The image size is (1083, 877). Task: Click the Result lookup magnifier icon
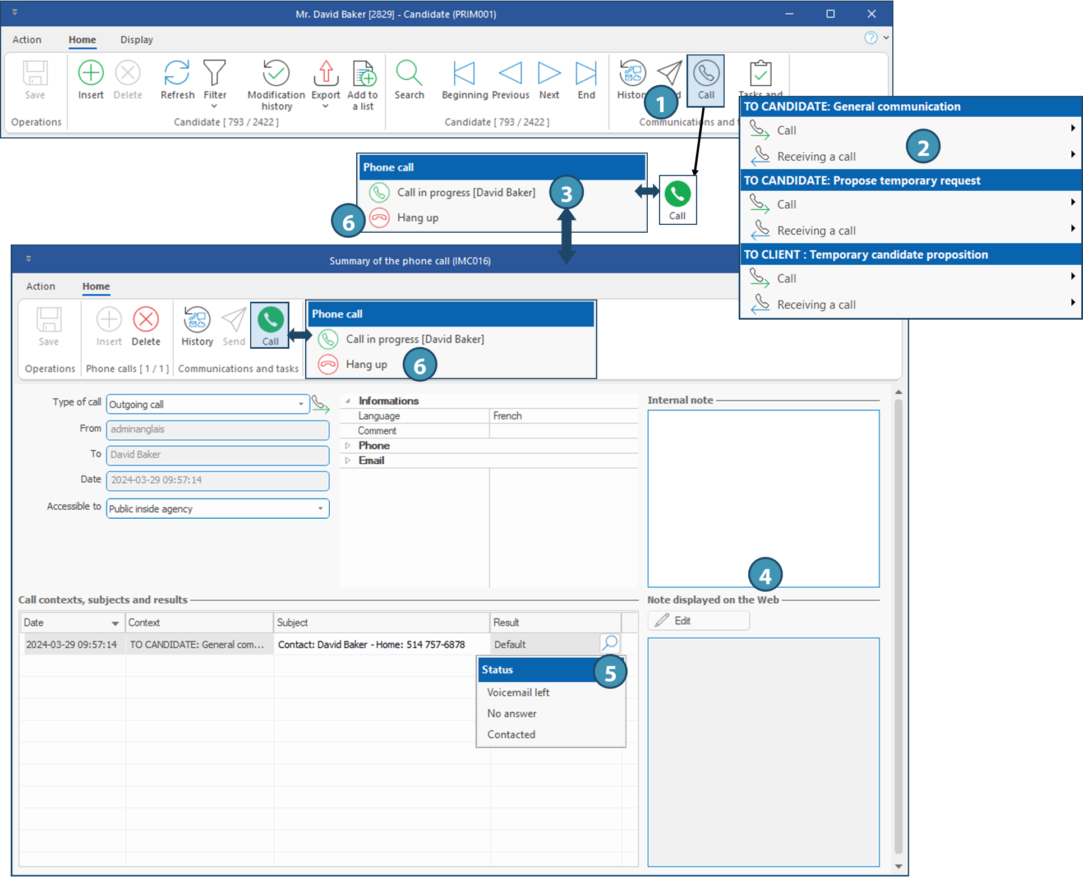click(610, 643)
